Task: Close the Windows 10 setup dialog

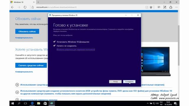Action: (x=138, y=15)
